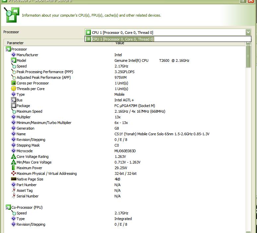Click the Cores per Processor chip icon

[14, 83]
